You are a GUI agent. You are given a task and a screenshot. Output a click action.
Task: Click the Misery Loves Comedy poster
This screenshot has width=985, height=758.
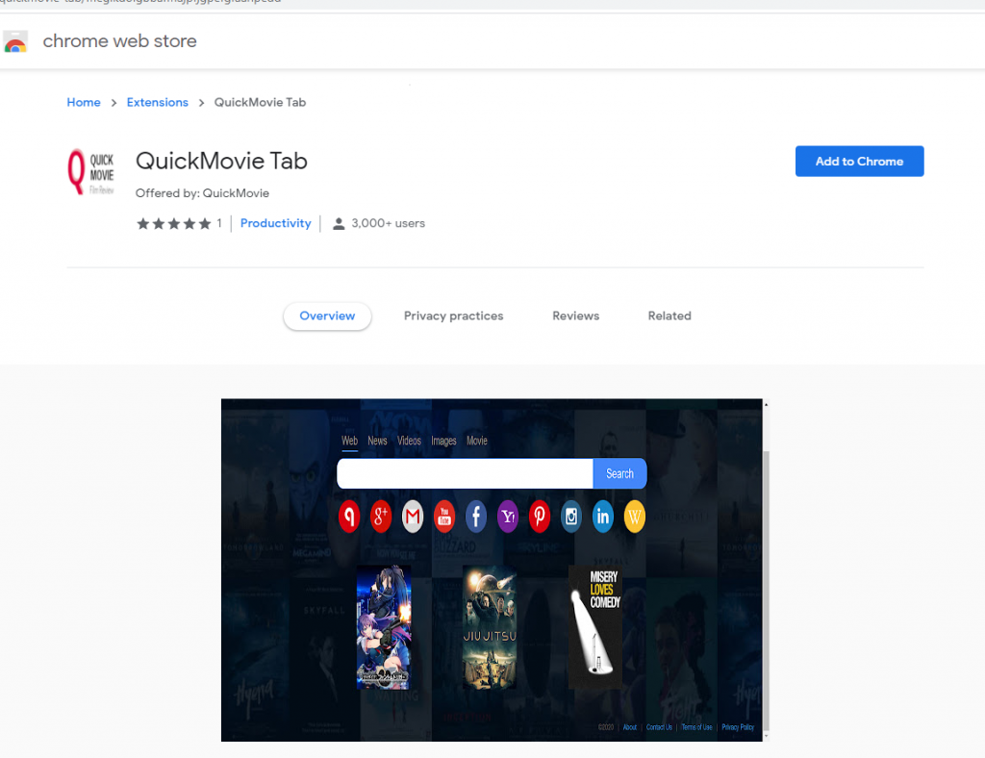point(595,627)
